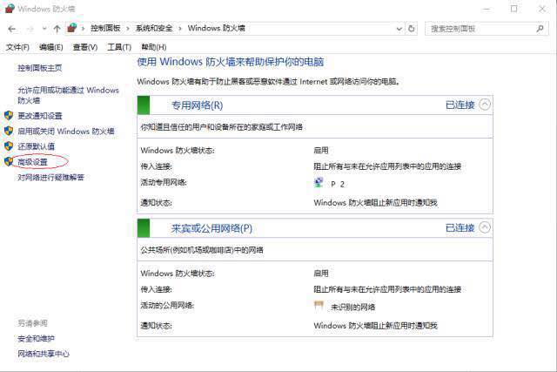This screenshot has height=372, width=557.
Task: Click 已连接 status in 来宾或公用网络 header
Action: [x=460, y=228]
